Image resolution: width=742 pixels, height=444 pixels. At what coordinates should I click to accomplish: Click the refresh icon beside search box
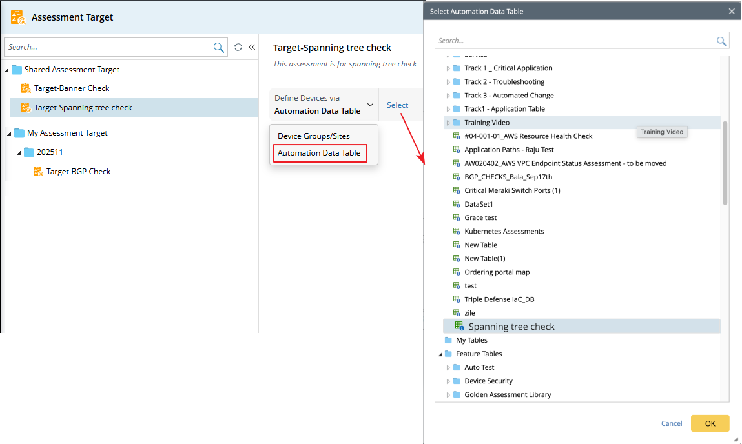[x=238, y=47]
